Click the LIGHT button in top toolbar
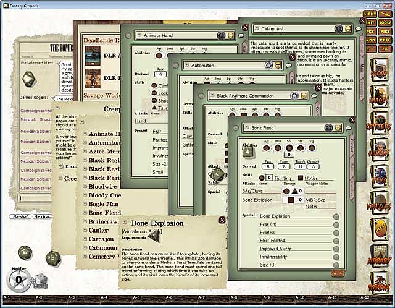395x308 pixels. [370, 13]
